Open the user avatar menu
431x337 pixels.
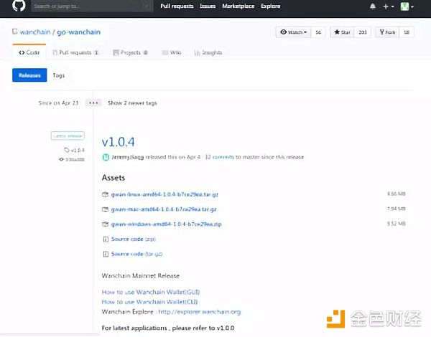407,6
